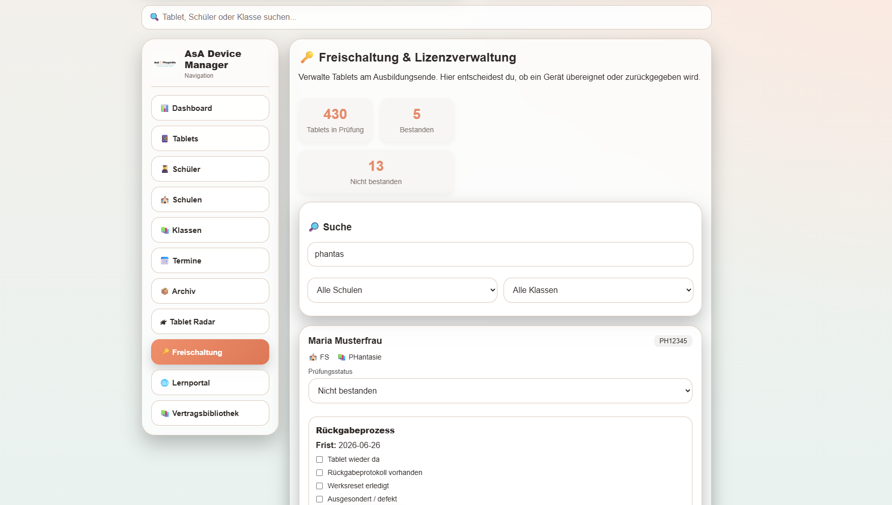
Task: Click the Lernportal globe icon
Action: (x=164, y=382)
